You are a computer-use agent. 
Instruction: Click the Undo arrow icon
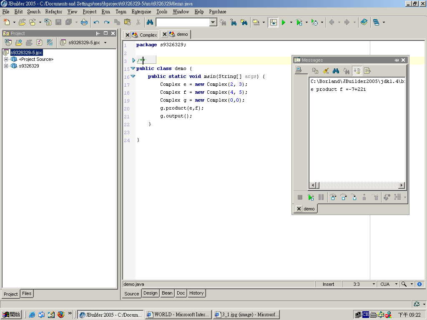coord(96,22)
